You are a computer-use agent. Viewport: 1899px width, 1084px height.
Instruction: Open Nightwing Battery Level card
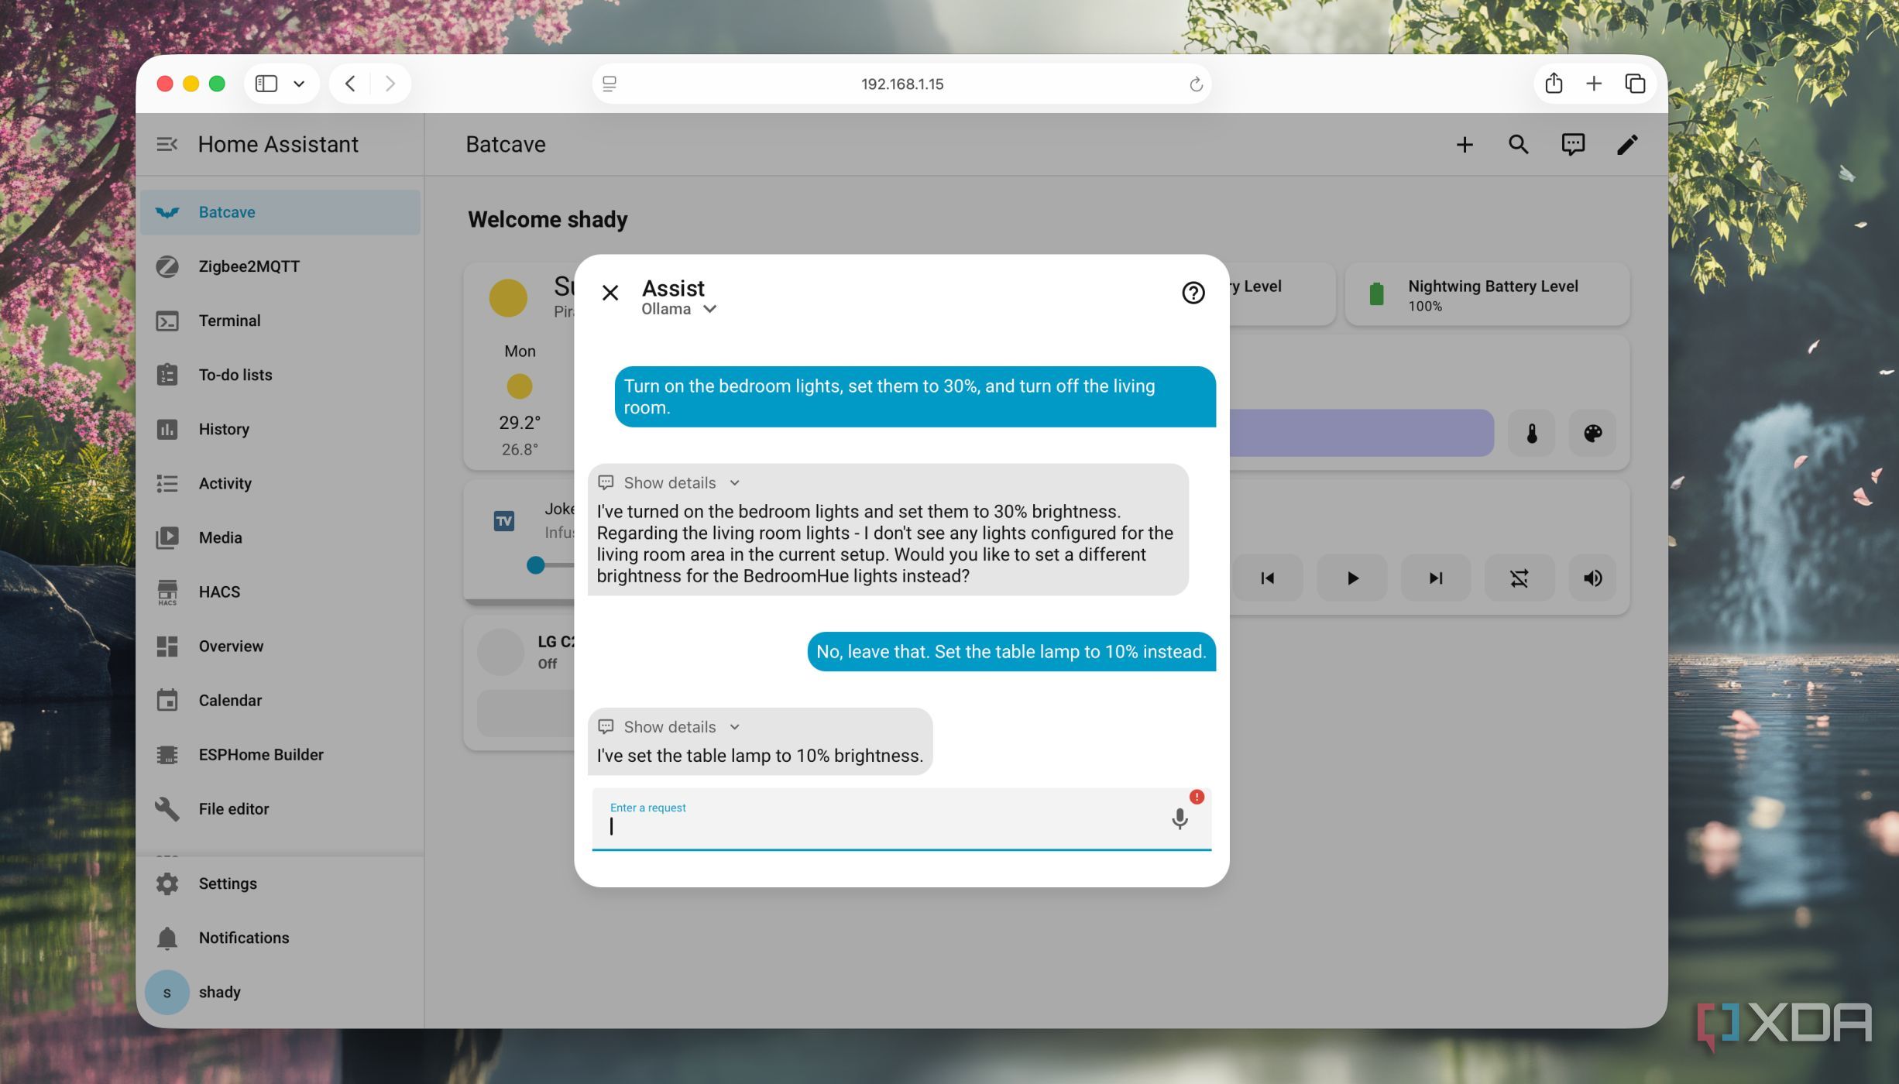click(1487, 294)
